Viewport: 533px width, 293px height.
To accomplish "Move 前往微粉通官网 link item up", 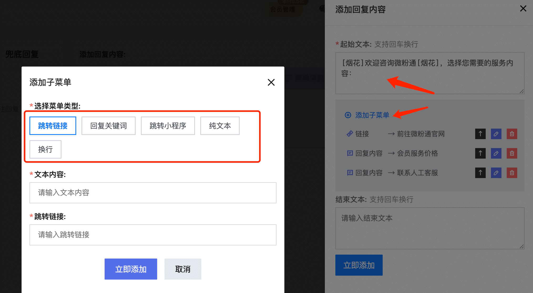I will pyautogui.click(x=480, y=134).
